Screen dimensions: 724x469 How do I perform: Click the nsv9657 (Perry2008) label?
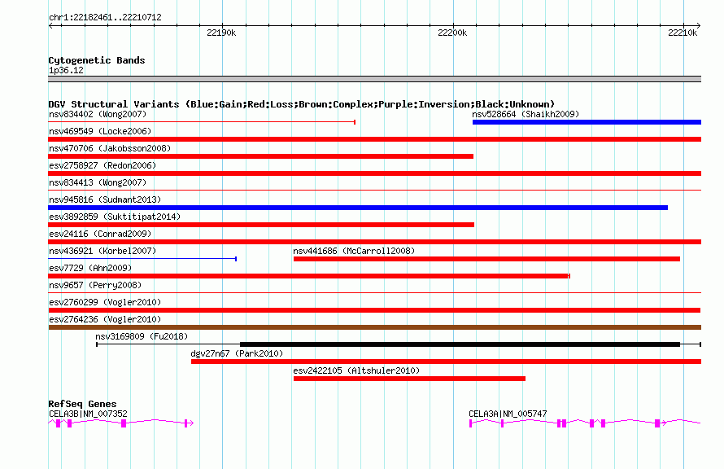(95, 285)
